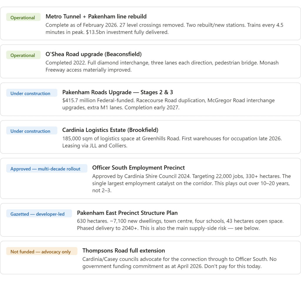Viewport: 301px width, 281px height.
Task: Open the Metro Tunnel + Pakenham line rebuild title
Action: tap(96, 16)
